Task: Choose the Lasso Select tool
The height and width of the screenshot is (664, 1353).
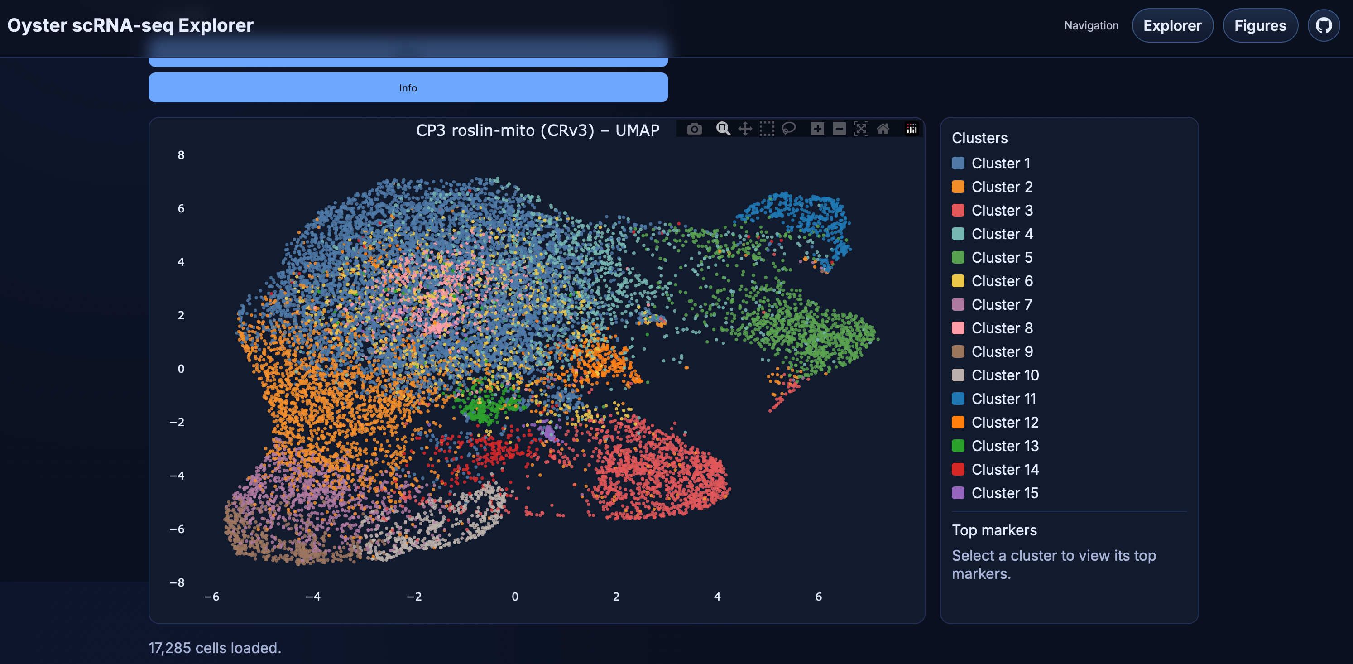Action: click(788, 129)
